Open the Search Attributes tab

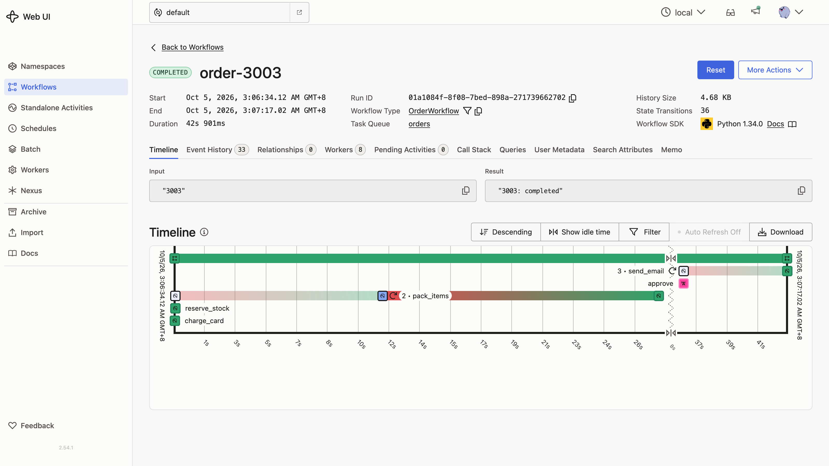622,150
